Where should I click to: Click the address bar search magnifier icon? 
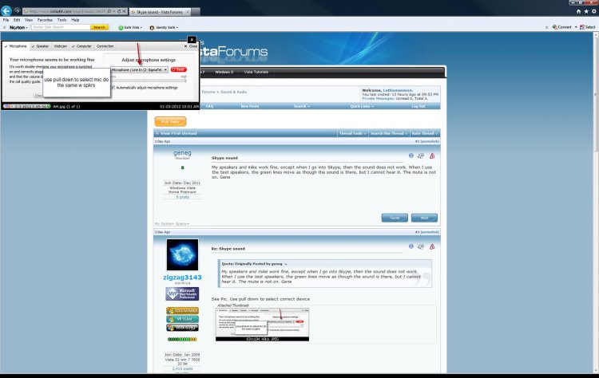(x=109, y=11)
